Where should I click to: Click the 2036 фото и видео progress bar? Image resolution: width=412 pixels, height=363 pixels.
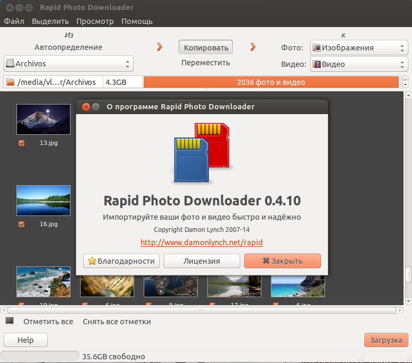click(271, 82)
